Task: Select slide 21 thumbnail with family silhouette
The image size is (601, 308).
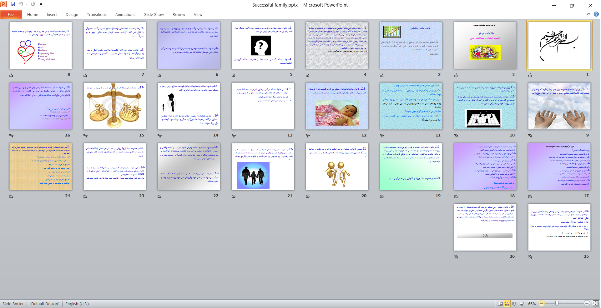Action: coord(263,166)
